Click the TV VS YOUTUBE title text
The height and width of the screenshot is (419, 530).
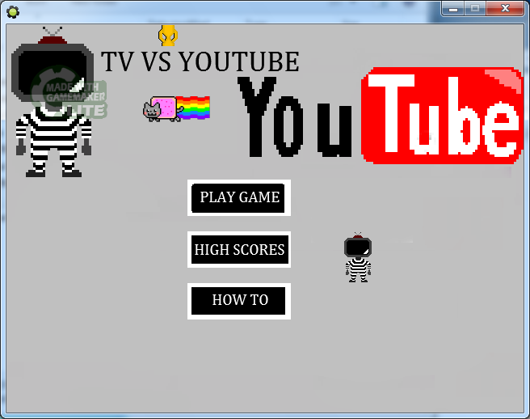pyautogui.click(x=200, y=62)
